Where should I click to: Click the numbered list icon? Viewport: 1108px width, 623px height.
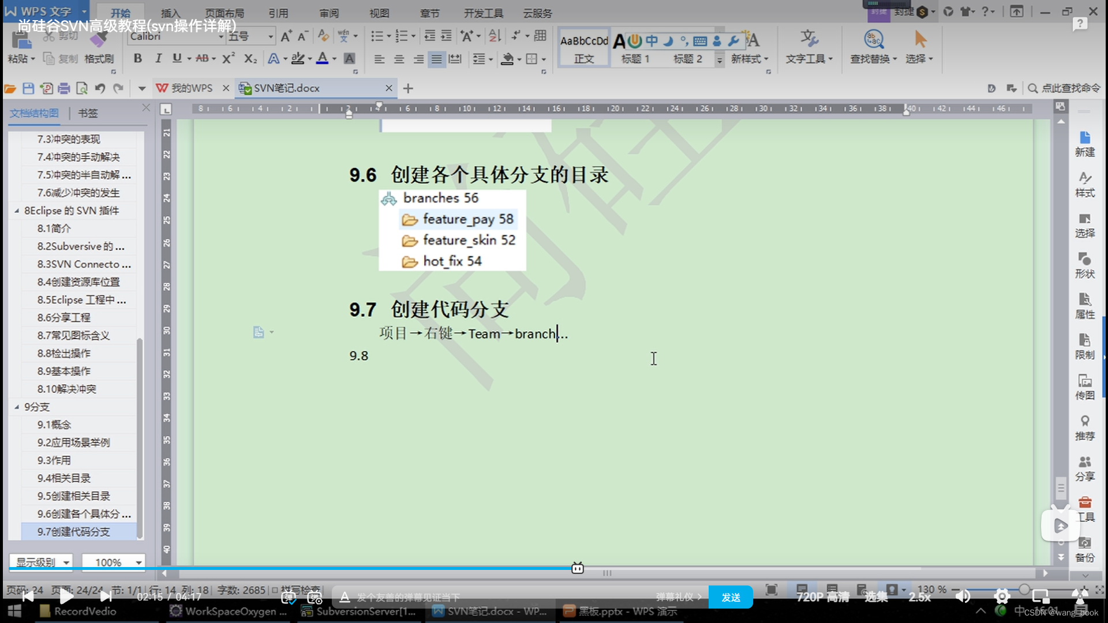click(402, 36)
